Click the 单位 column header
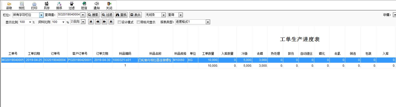Image resolution: width=396 pixels, height=107 pixels. pyautogui.click(x=193, y=53)
